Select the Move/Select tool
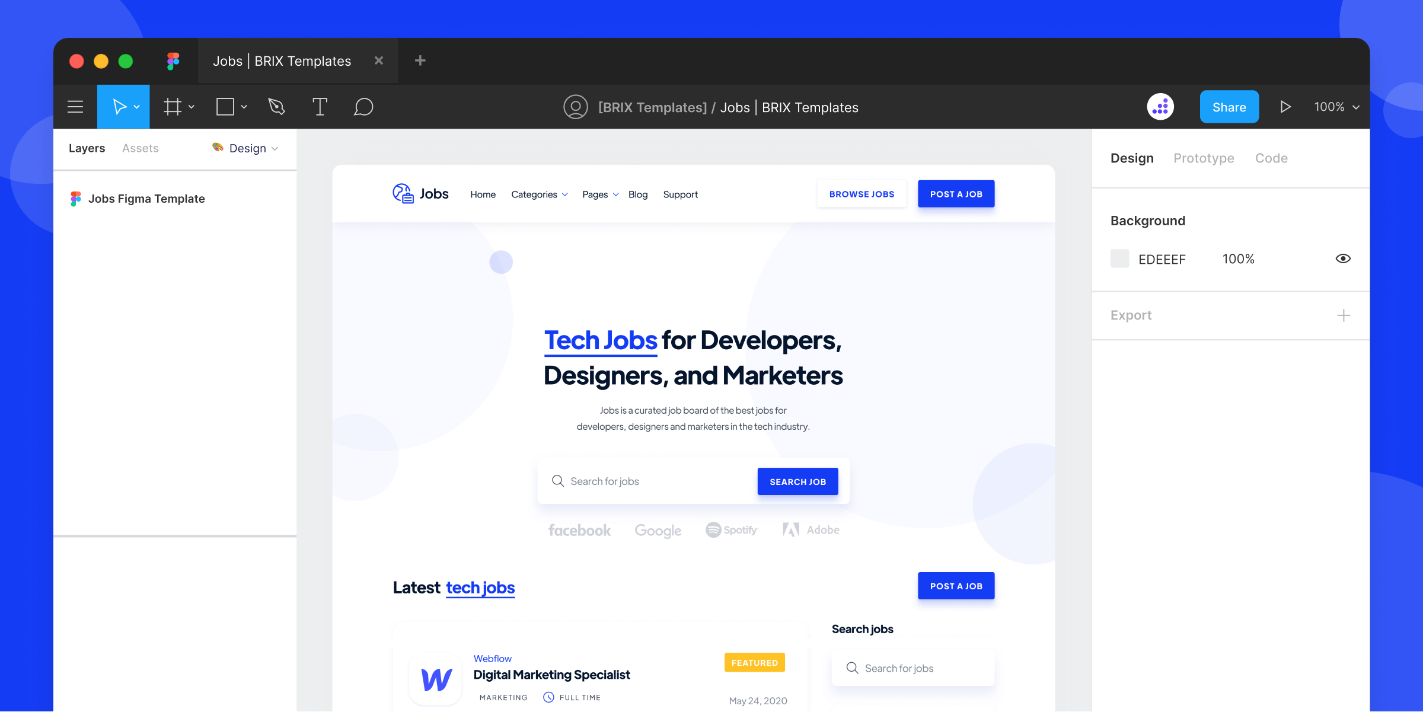The width and height of the screenshot is (1423, 712). pyautogui.click(x=123, y=106)
